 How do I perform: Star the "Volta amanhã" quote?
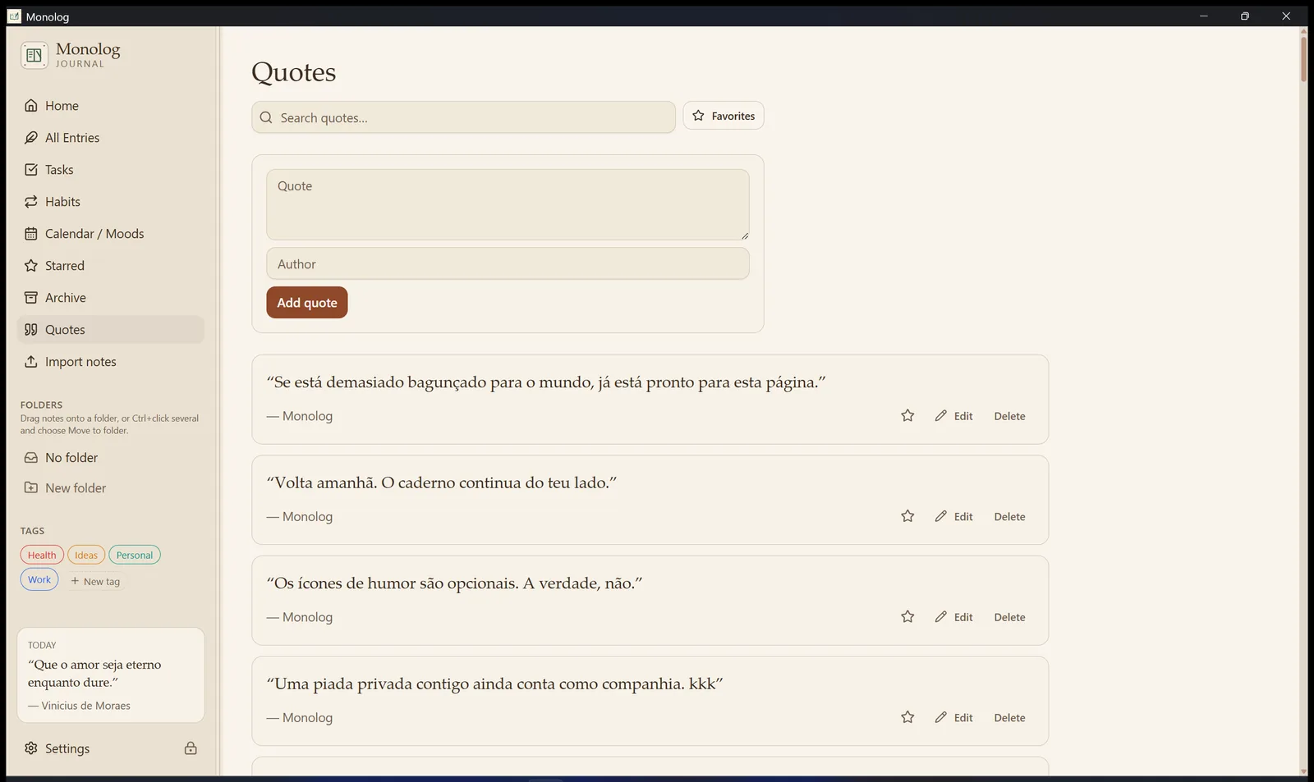coord(907,516)
